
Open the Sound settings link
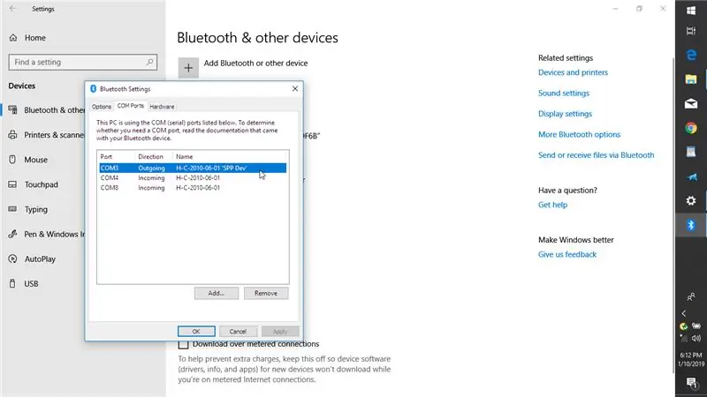click(564, 94)
